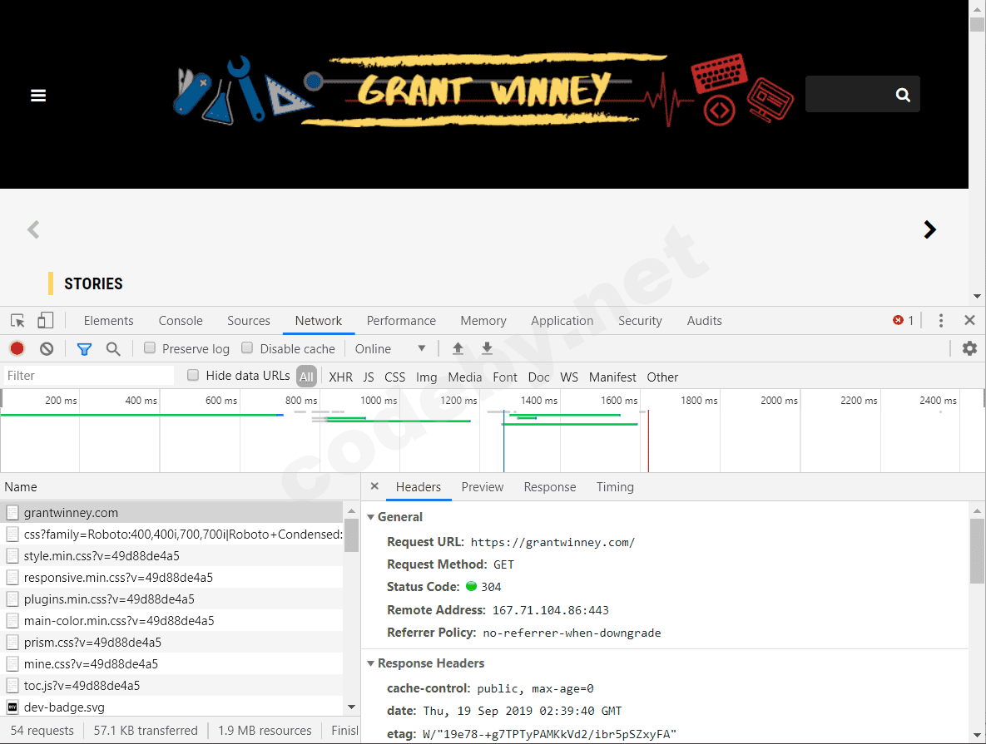This screenshot has width=986, height=744.
Task: Click the red error count indicator
Action: pyautogui.click(x=903, y=321)
